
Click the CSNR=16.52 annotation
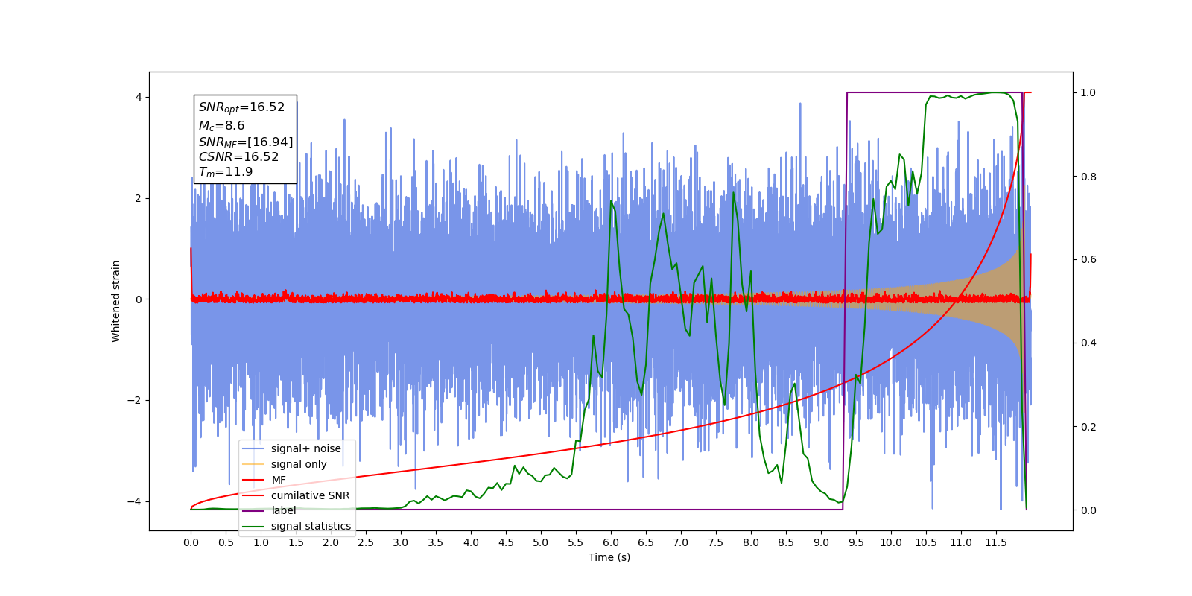(238, 157)
